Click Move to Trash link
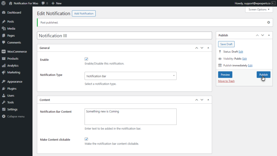The height and width of the screenshot is (156, 277). click(226, 81)
